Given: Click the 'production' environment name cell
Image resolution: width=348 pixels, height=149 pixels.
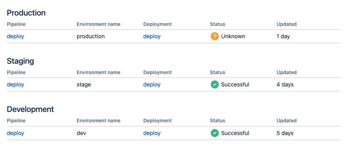Looking at the screenshot, I should coord(90,36).
